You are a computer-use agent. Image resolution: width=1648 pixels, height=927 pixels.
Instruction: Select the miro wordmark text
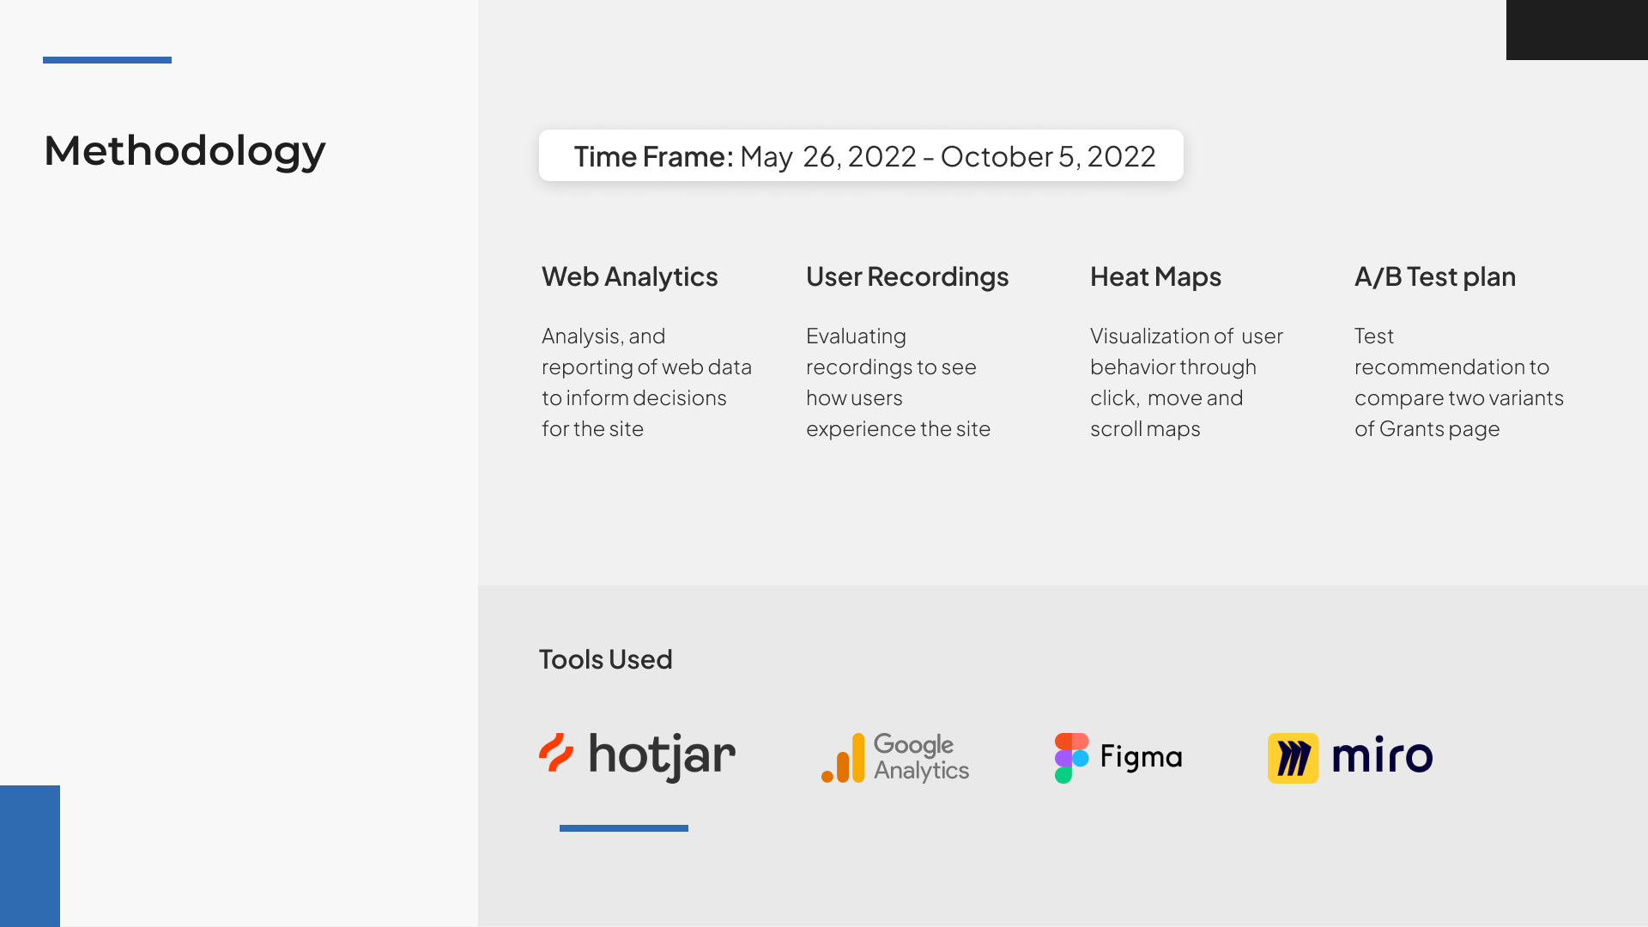point(1382,755)
